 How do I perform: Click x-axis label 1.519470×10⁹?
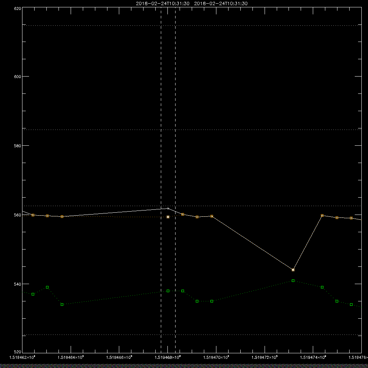(x=216, y=357)
